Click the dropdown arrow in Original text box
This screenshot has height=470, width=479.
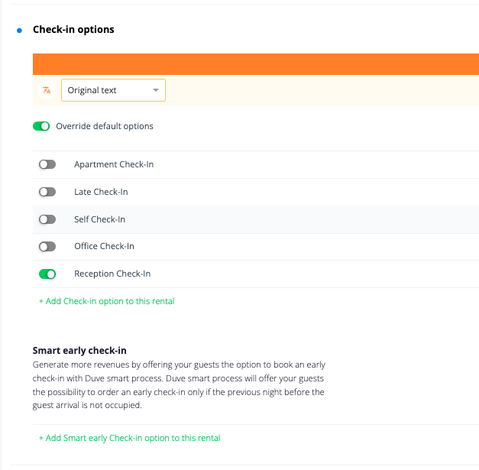point(156,90)
